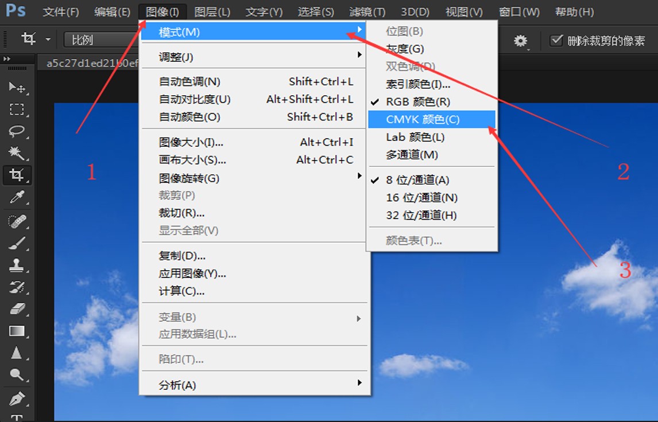Expand the 分析(A) submenu
658x422 pixels.
tap(254, 385)
